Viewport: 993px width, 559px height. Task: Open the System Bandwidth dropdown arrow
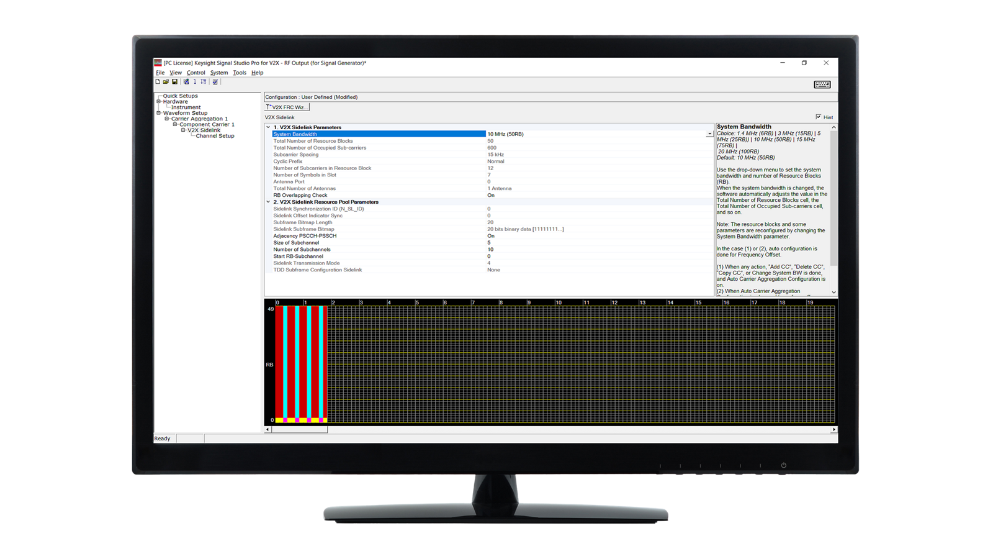[709, 134]
